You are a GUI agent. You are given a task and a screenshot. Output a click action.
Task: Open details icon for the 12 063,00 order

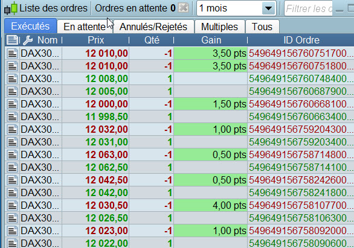pos(12,154)
